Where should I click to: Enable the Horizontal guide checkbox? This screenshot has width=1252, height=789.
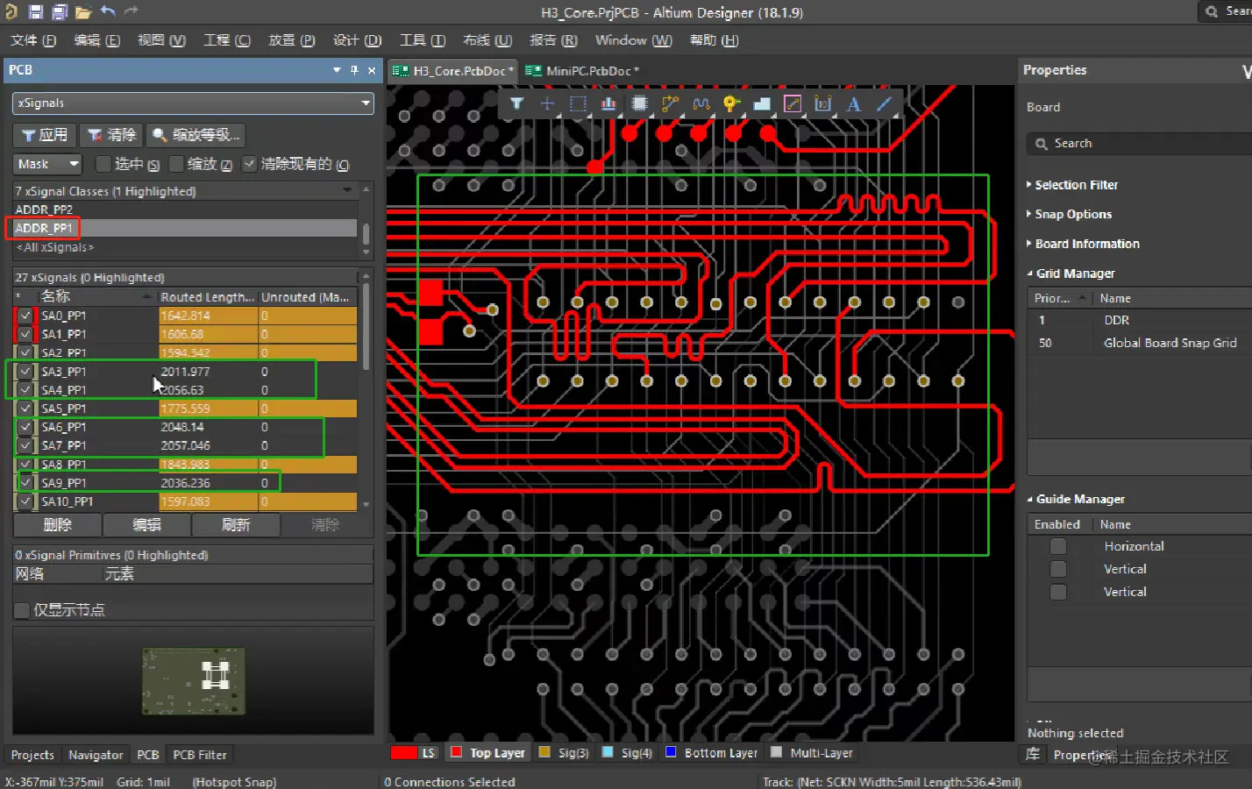coord(1058,546)
